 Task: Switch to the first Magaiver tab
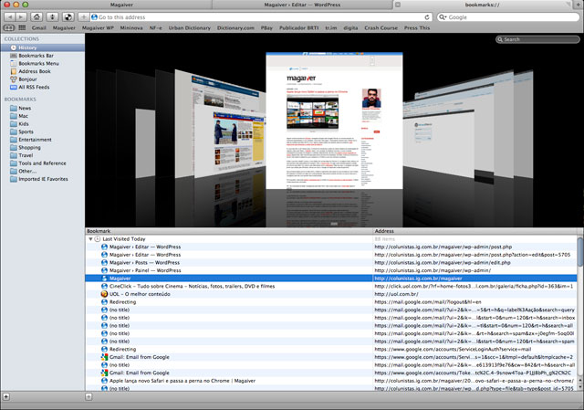(x=121, y=5)
